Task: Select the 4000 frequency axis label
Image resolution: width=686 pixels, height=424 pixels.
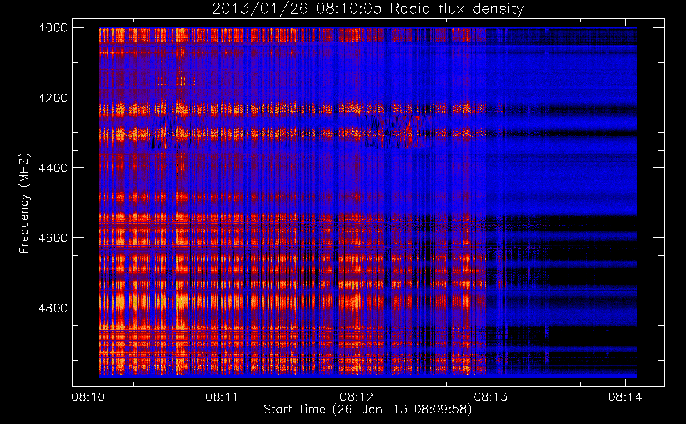Action: tap(53, 28)
